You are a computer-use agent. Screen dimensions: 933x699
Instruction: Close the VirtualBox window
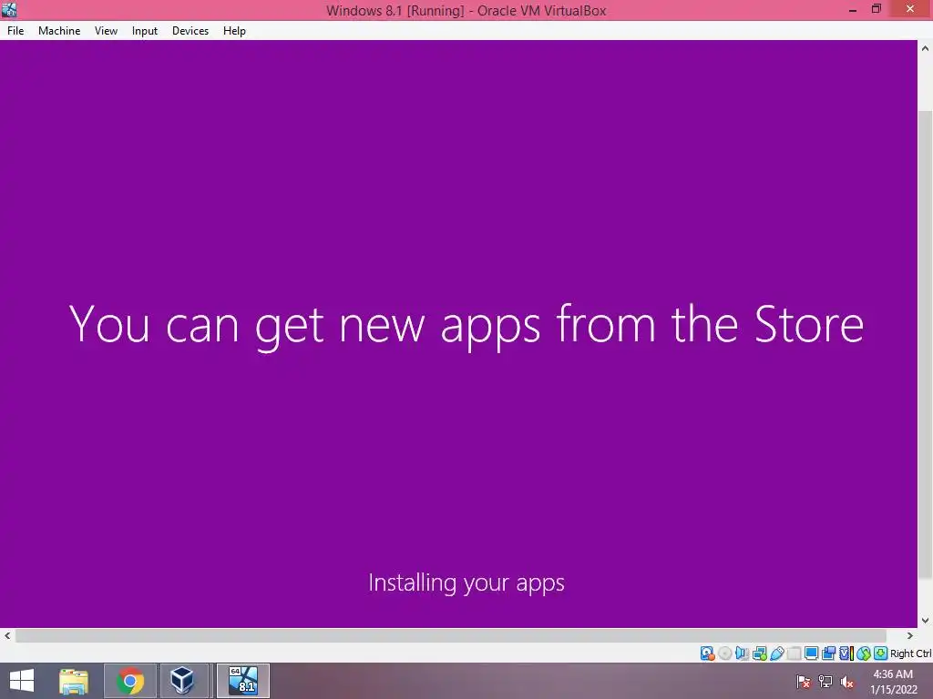pyautogui.click(x=910, y=9)
